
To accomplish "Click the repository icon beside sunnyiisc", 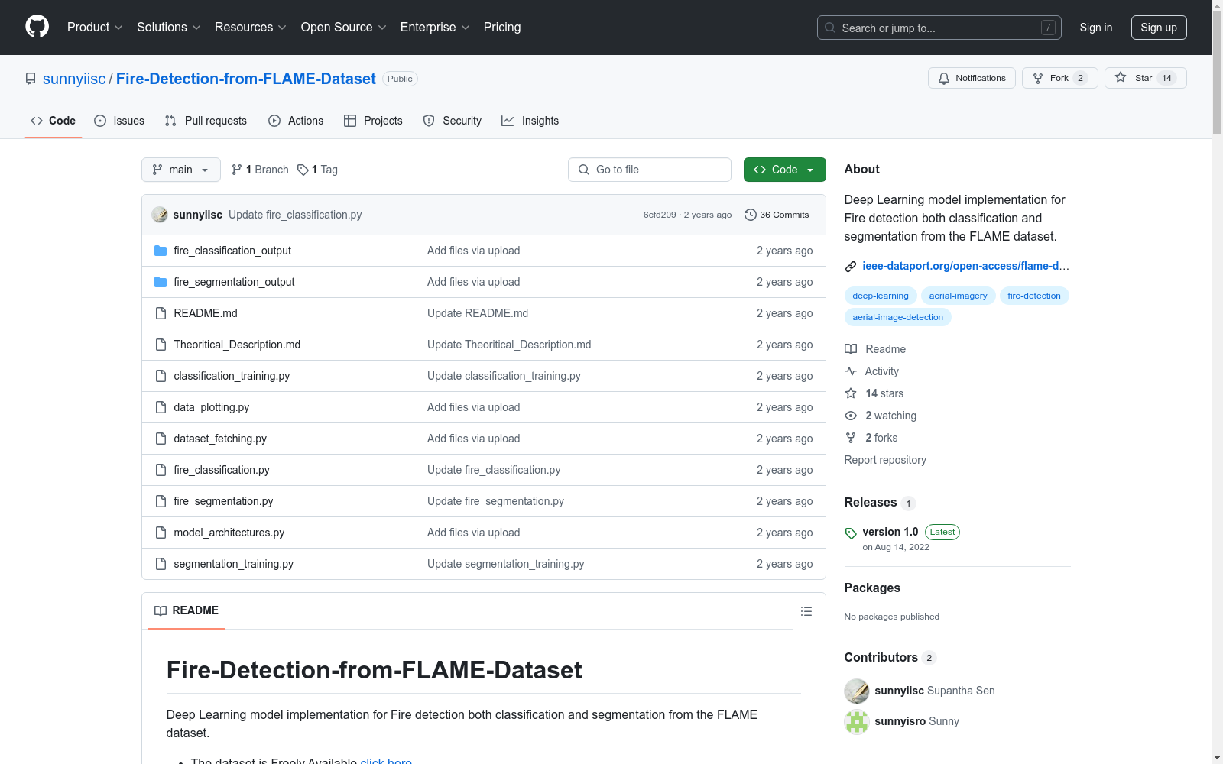I will point(31,79).
